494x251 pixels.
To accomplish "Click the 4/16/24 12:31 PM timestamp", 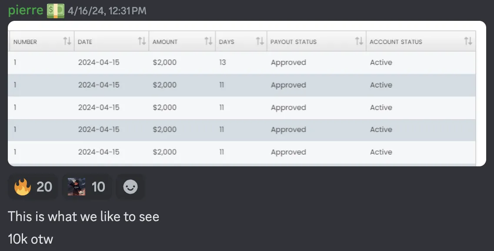I will click(107, 11).
